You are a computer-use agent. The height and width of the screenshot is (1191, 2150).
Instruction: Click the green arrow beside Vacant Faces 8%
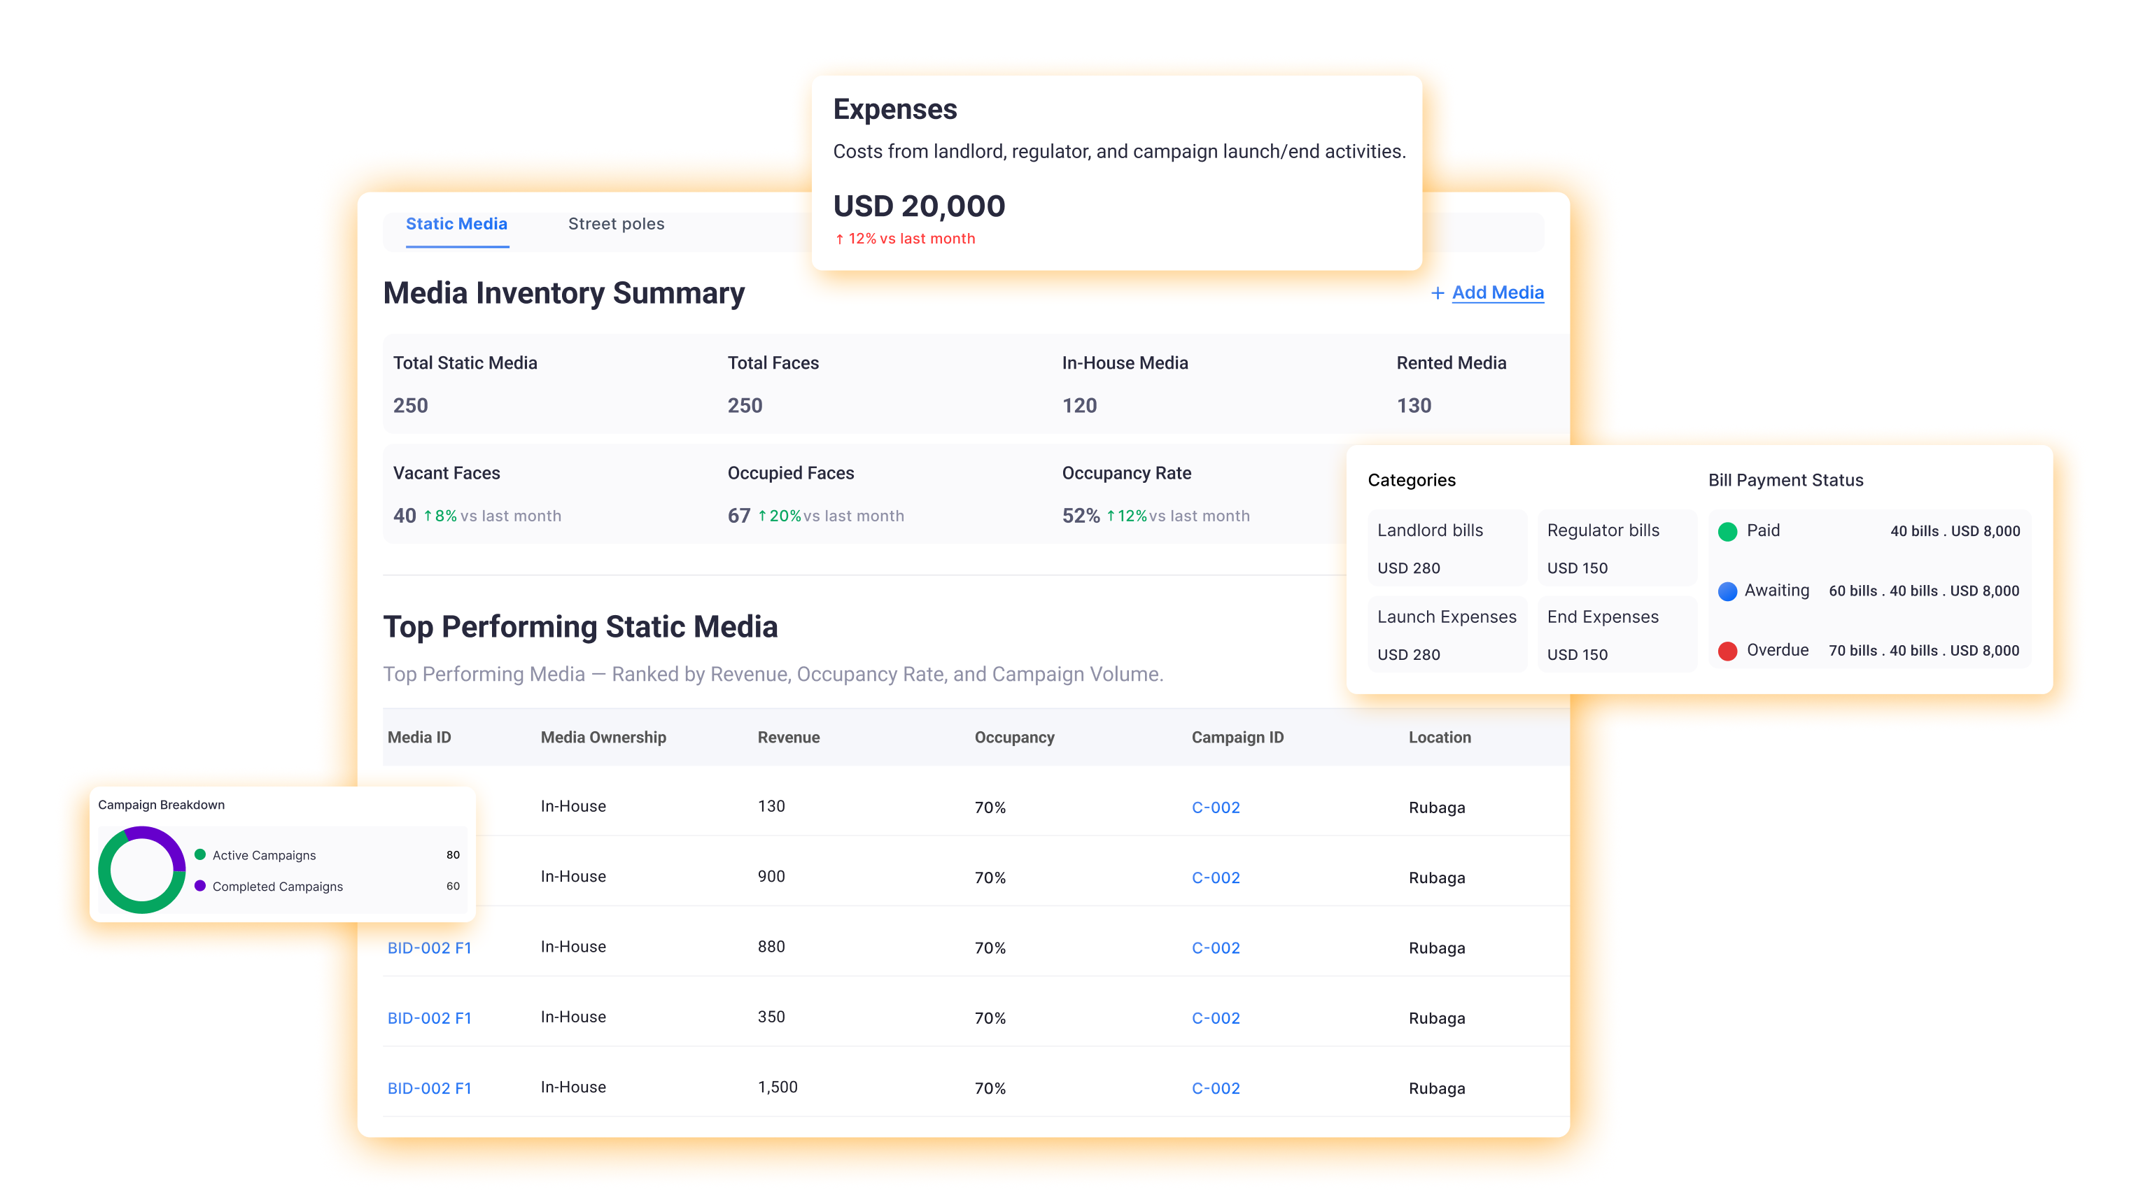pyautogui.click(x=428, y=516)
